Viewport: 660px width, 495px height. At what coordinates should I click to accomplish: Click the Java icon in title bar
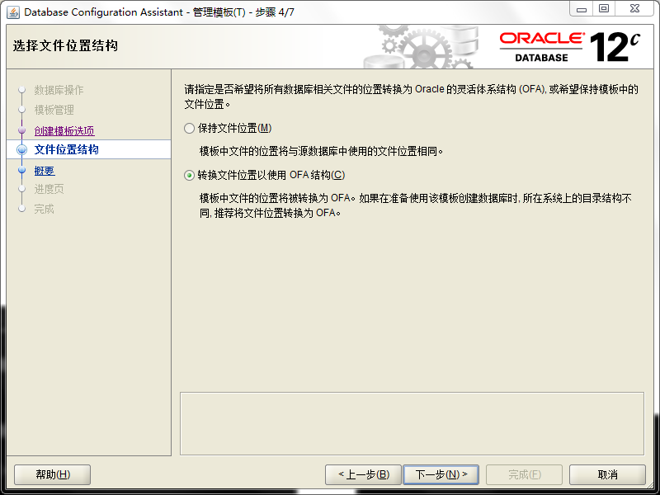pyautogui.click(x=13, y=12)
